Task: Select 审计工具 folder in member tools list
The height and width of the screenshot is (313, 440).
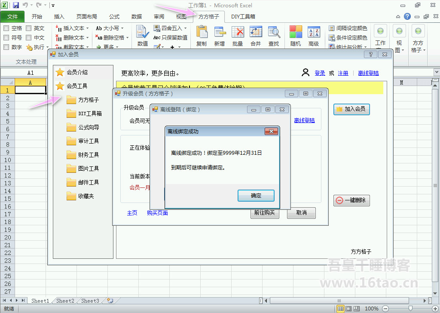Action: click(89, 141)
